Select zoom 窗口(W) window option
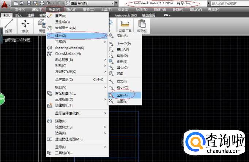249x162 pixels. coord(124,50)
